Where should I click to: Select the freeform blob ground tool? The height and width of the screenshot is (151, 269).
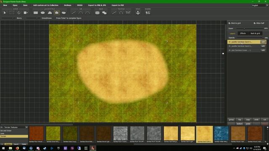[63, 13]
